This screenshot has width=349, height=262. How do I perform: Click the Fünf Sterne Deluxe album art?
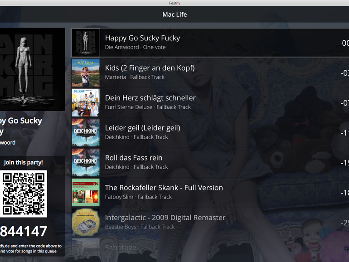pyautogui.click(x=86, y=102)
